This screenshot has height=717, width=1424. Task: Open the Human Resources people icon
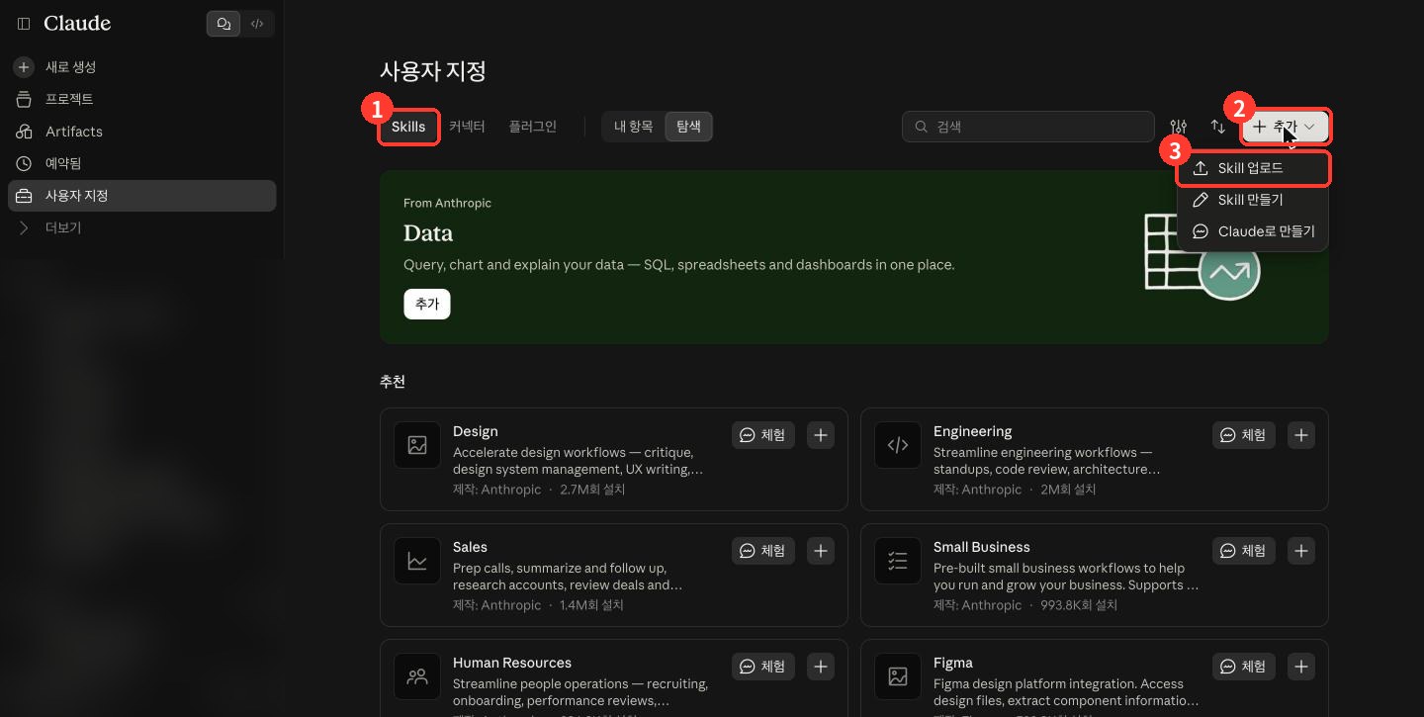click(x=417, y=676)
